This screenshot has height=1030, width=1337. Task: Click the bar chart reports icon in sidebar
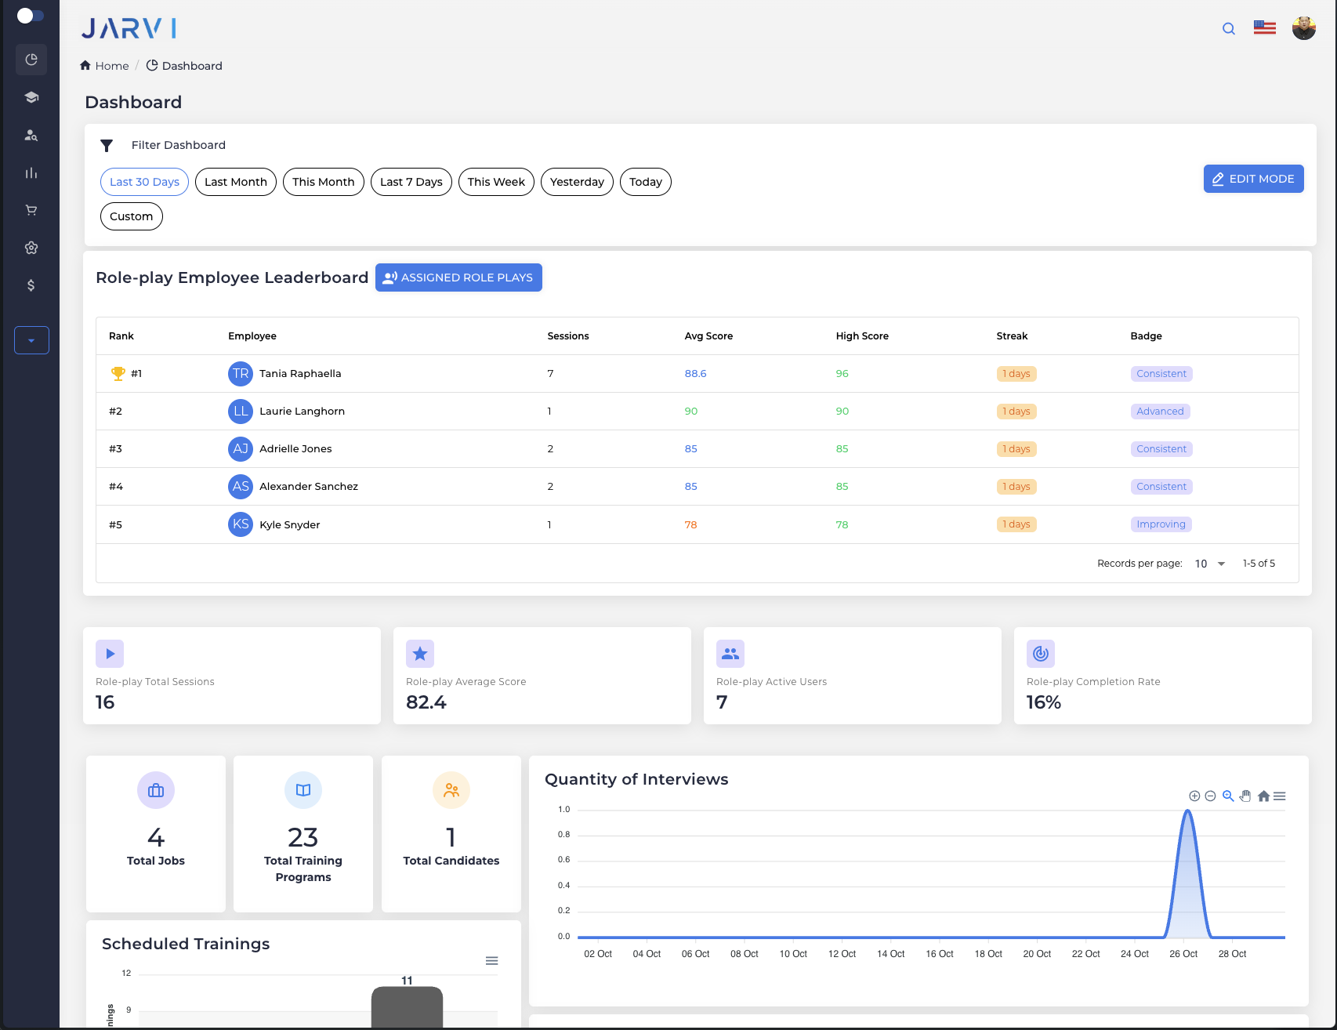pos(31,172)
